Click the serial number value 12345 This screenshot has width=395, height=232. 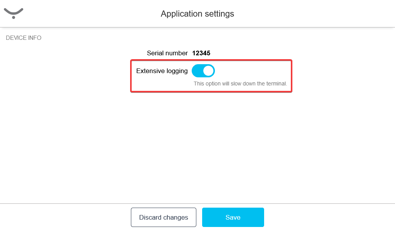pyautogui.click(x=201, y=53)
